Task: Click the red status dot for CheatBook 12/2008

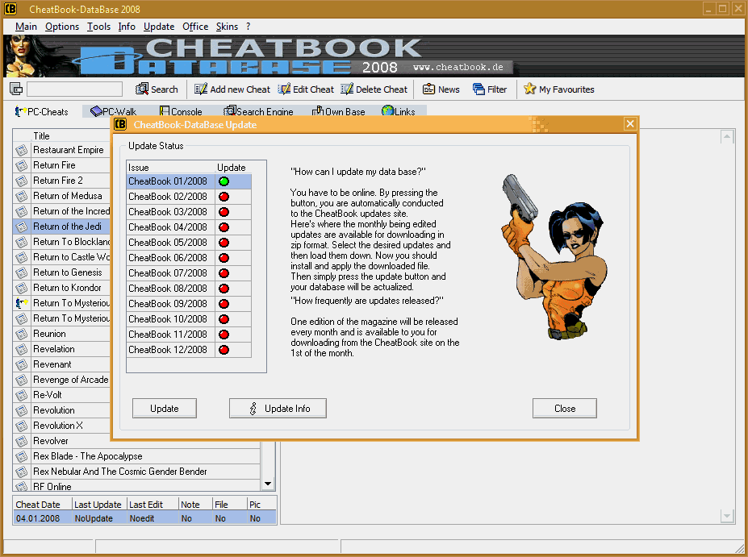Action: click(x=224, y=350)
